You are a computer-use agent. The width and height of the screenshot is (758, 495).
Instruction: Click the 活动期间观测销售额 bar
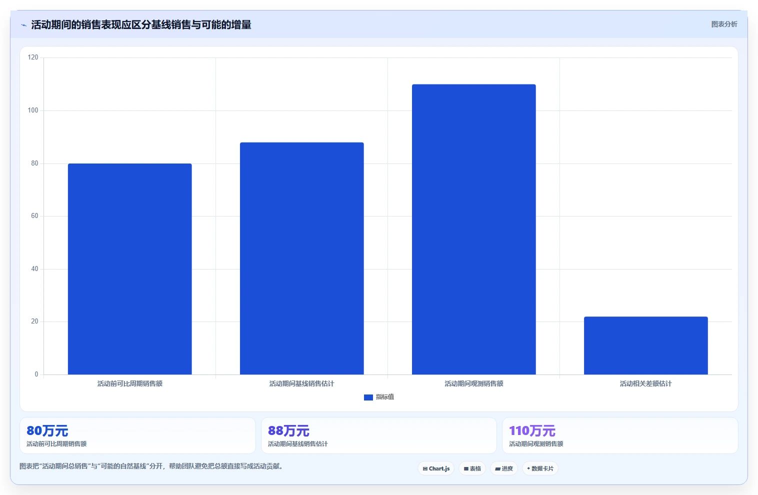(x=473, y=229)
